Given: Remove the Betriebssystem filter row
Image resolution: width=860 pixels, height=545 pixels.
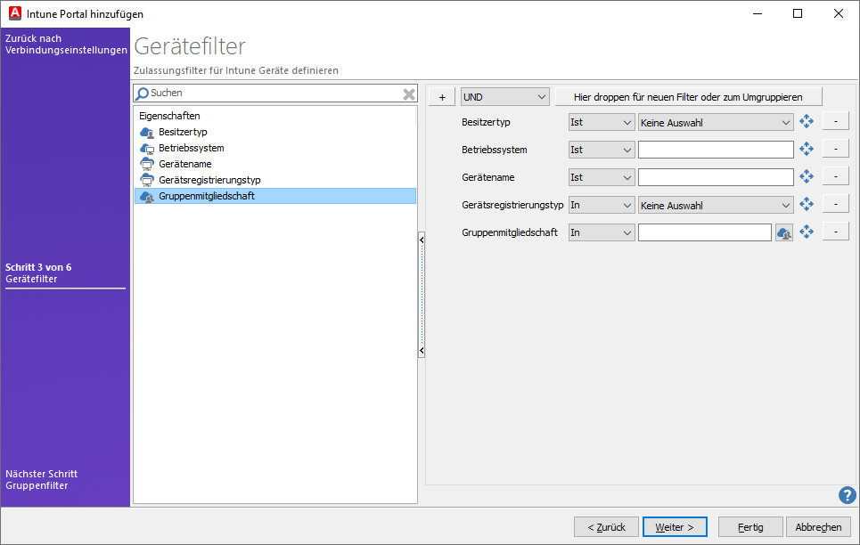Looking at the screenshot, I should 835,149.
